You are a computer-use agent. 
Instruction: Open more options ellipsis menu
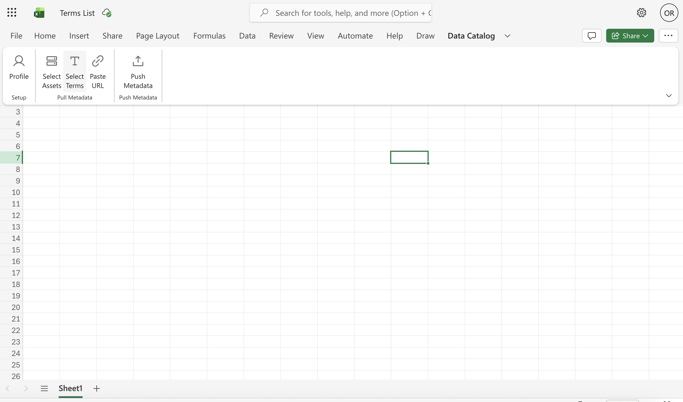(x=668, y=36)
